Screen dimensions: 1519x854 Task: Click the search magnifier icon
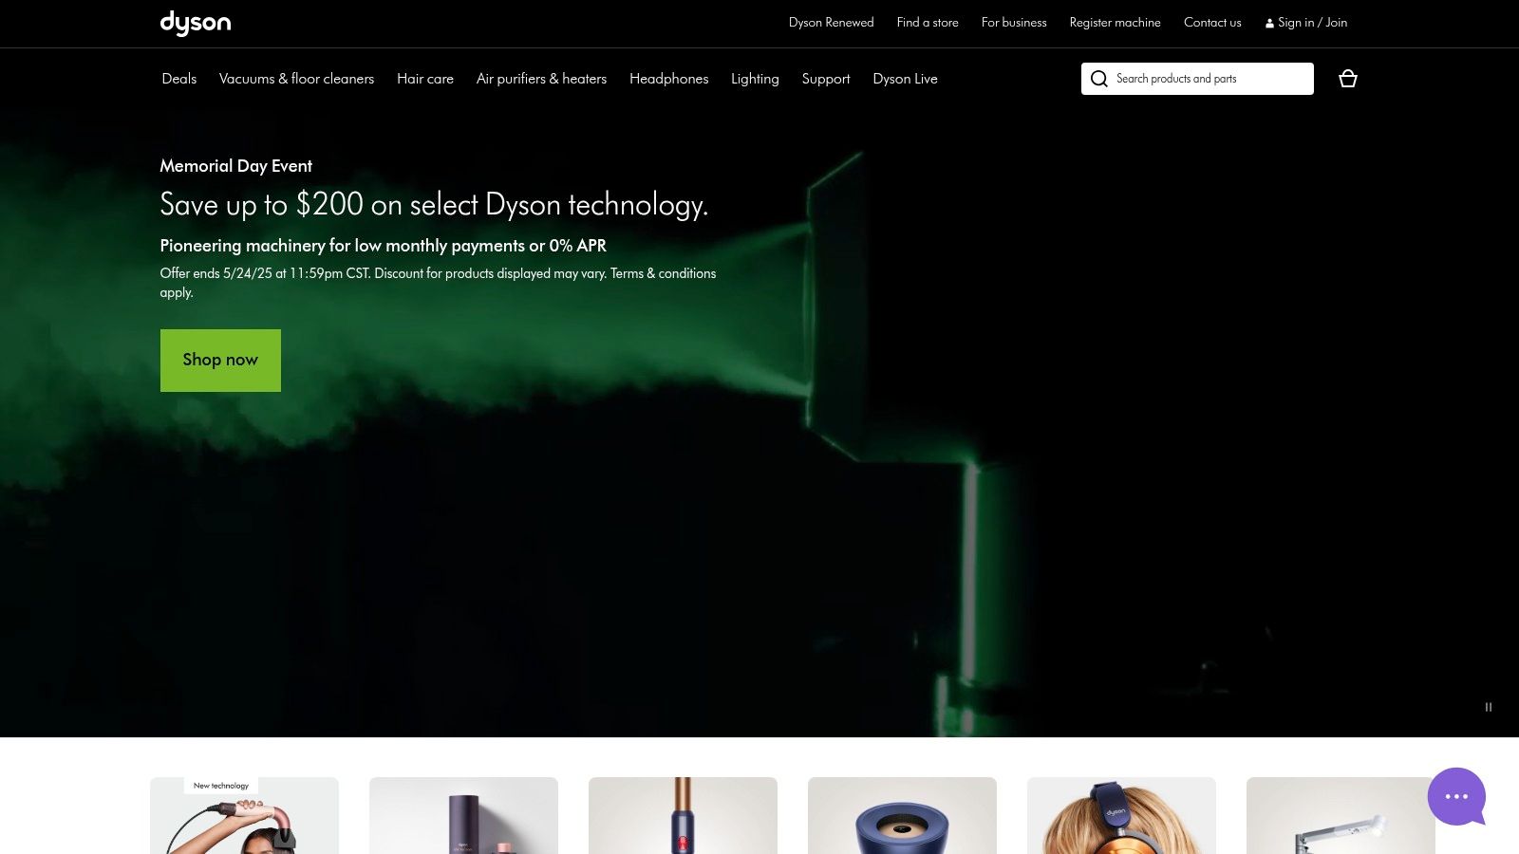click(1099, 79)
